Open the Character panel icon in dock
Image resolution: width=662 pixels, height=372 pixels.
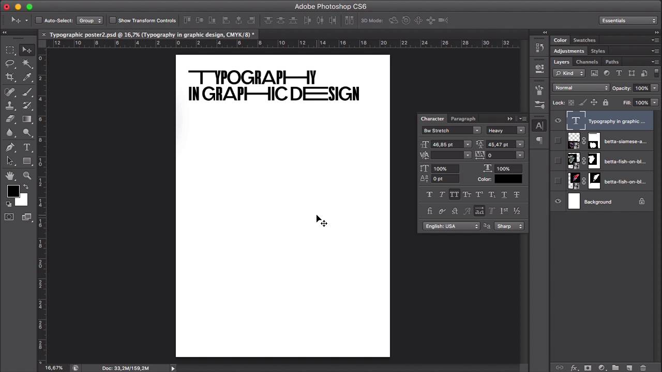pos(539,126)
